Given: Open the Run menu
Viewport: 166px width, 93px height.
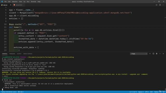Looking at the screenshot, I should (x=28, y=2).
